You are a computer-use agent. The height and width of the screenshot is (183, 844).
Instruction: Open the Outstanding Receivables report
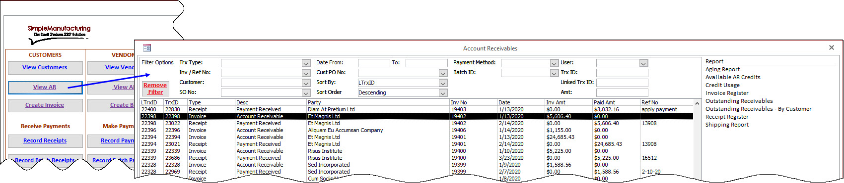739,101
